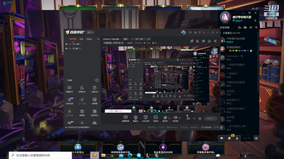Click the share icon in top toolbar
284x159 pixels.
coord(215,41)
